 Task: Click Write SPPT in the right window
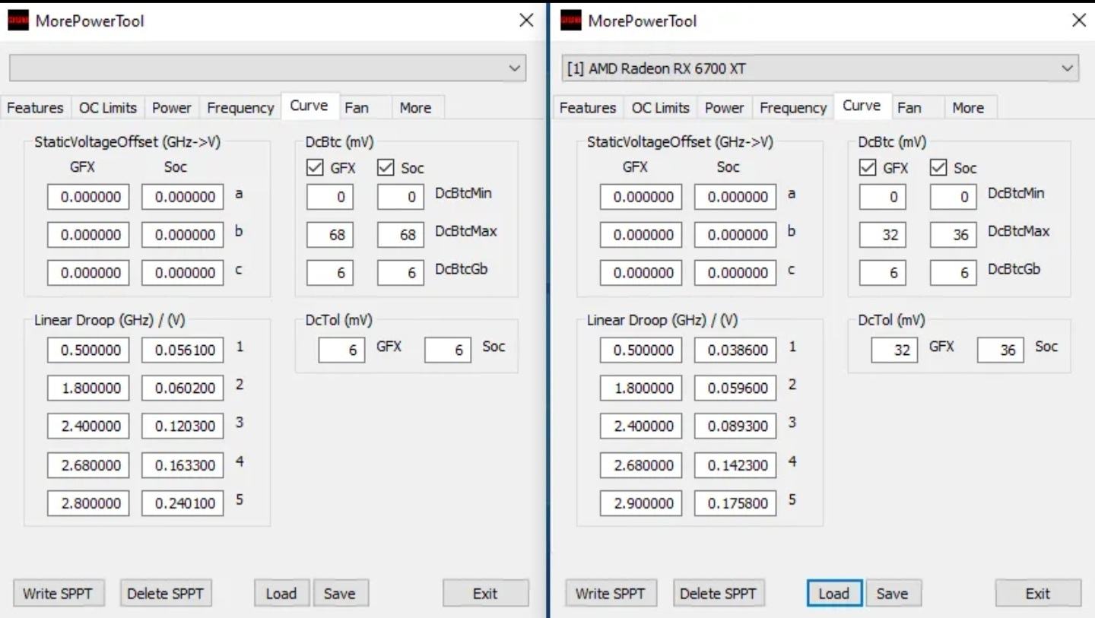pyautogui.click(x=611, y=594)
